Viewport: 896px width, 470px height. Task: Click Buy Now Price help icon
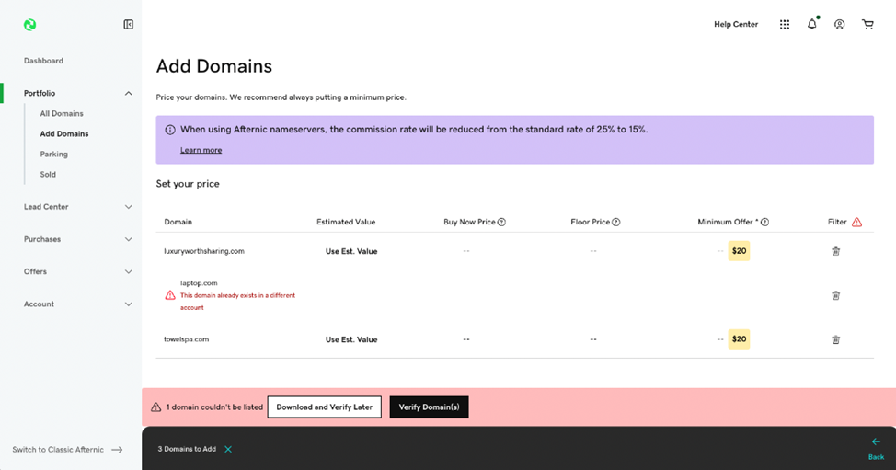(502, 223)
